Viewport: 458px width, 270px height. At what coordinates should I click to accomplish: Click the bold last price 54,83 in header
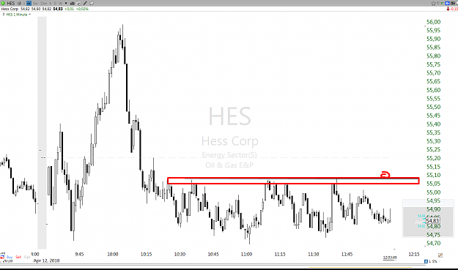click(x=58, y=9)
